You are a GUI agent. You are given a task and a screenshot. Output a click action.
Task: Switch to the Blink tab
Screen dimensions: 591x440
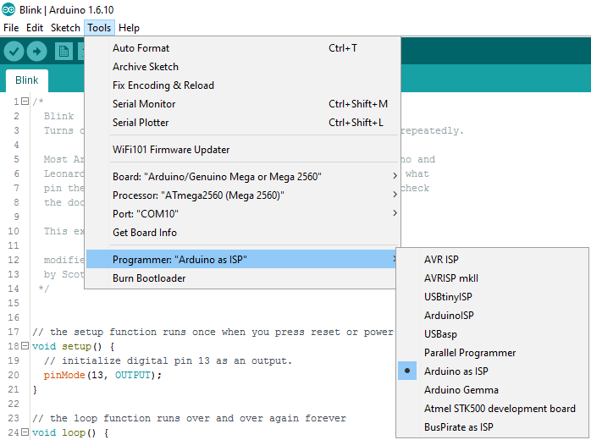click(x=26, y=80)
